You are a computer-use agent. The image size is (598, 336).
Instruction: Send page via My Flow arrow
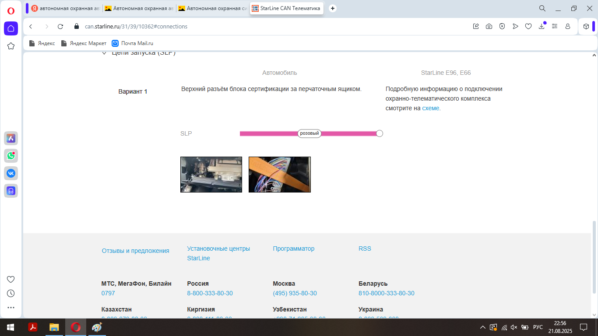(515, 26)
